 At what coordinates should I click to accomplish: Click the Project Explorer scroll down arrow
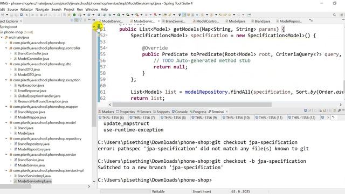94,182
